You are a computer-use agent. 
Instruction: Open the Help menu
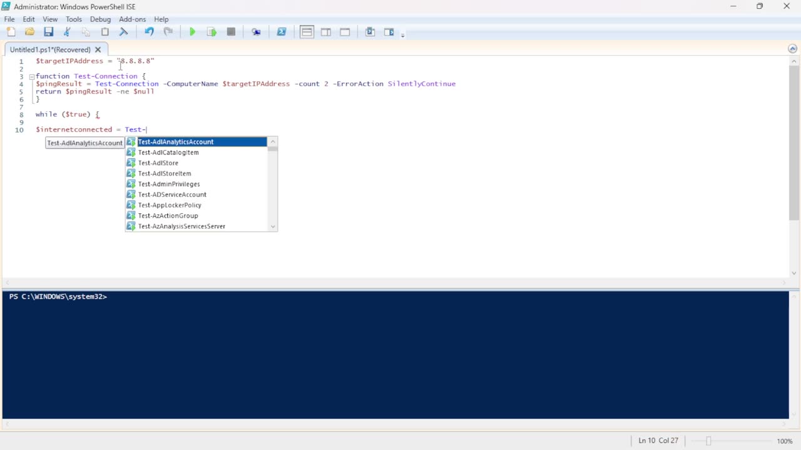[161, 19]
